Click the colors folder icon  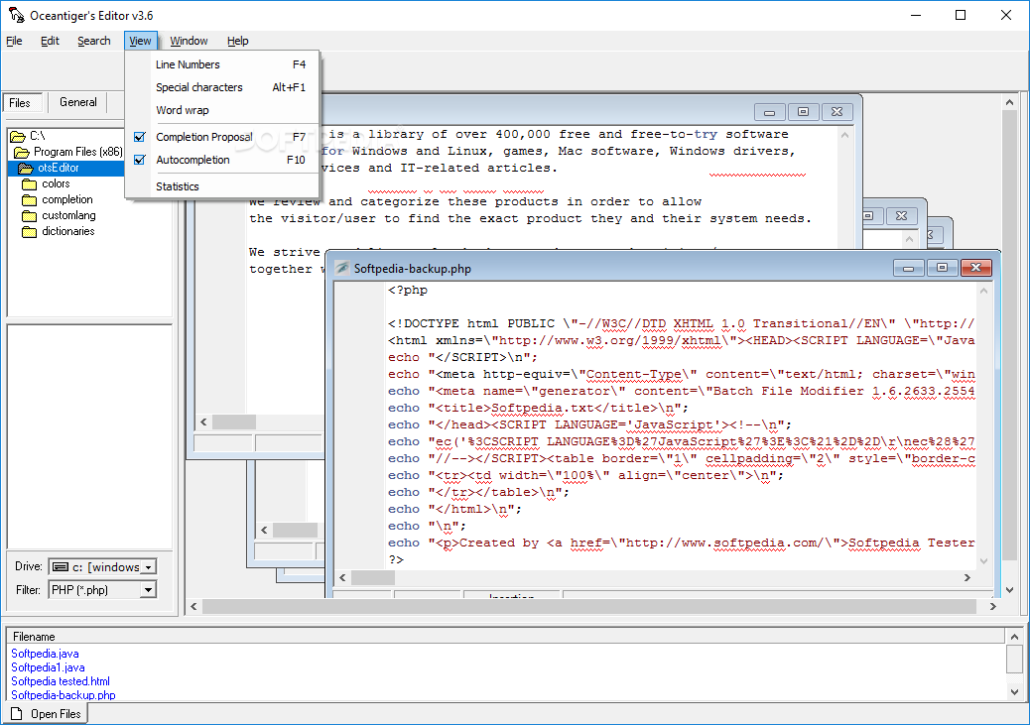[x=29, y=183]
